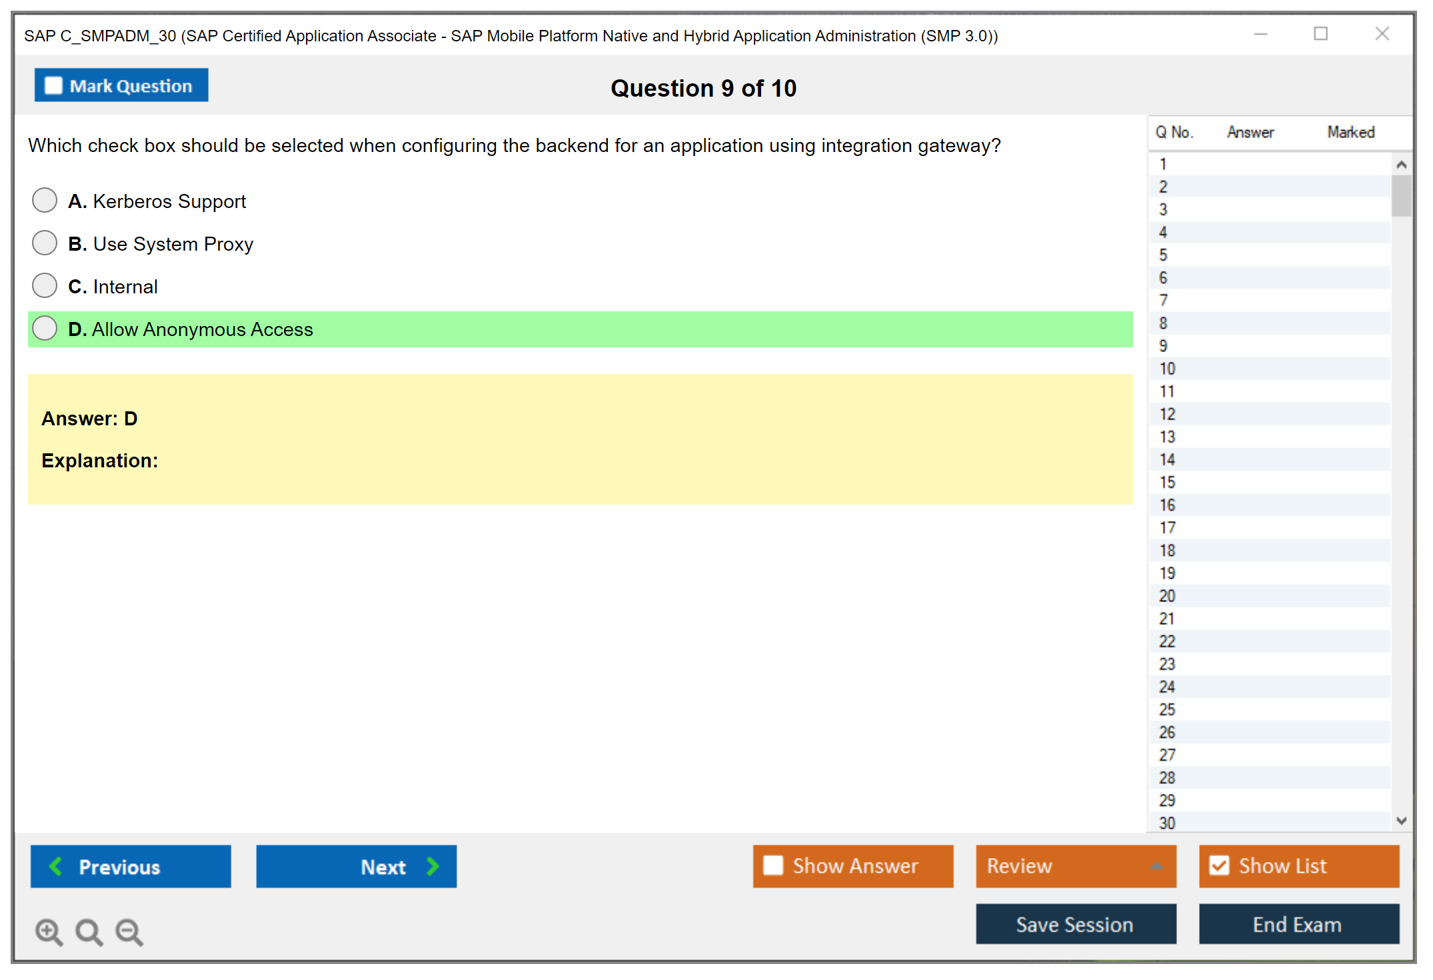Open question 3 from the list
Image resolution: width=1433 pixels, height=980 pixels.
pos(1163,209)
